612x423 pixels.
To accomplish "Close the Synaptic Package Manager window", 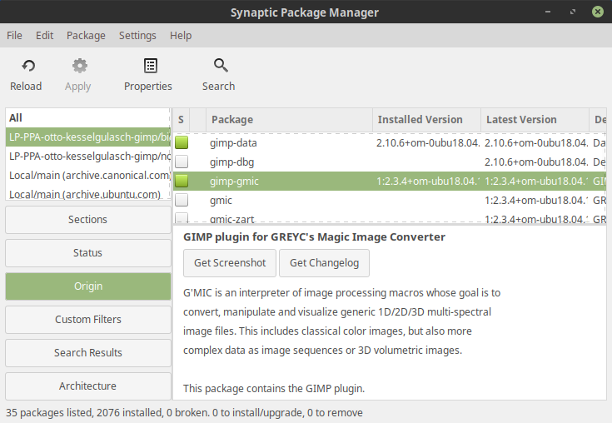I will (x=598, y=12).
